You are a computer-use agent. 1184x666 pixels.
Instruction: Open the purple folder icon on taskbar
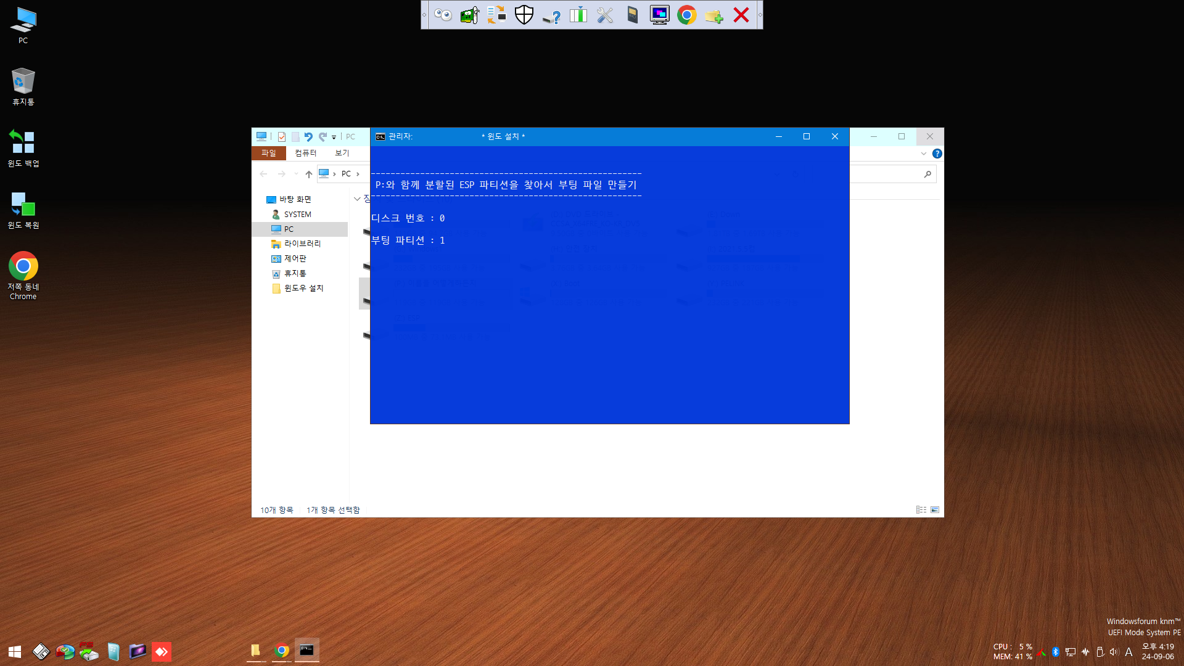[x=138, y=652]
